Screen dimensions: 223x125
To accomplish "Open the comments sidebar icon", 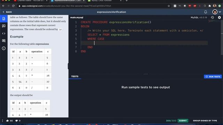I will click(4, 41).
